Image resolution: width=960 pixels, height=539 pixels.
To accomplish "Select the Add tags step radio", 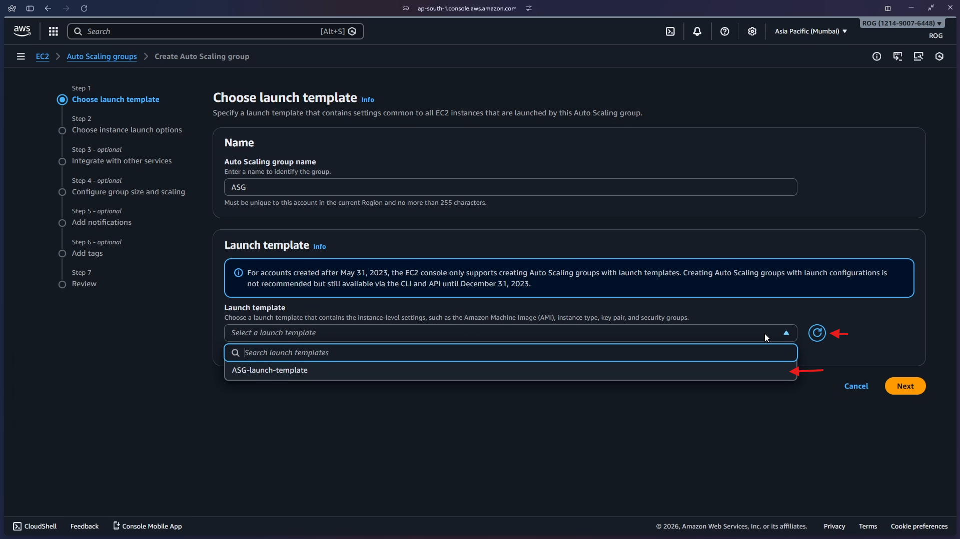I will pyautogui.click(x=62, y=254).
